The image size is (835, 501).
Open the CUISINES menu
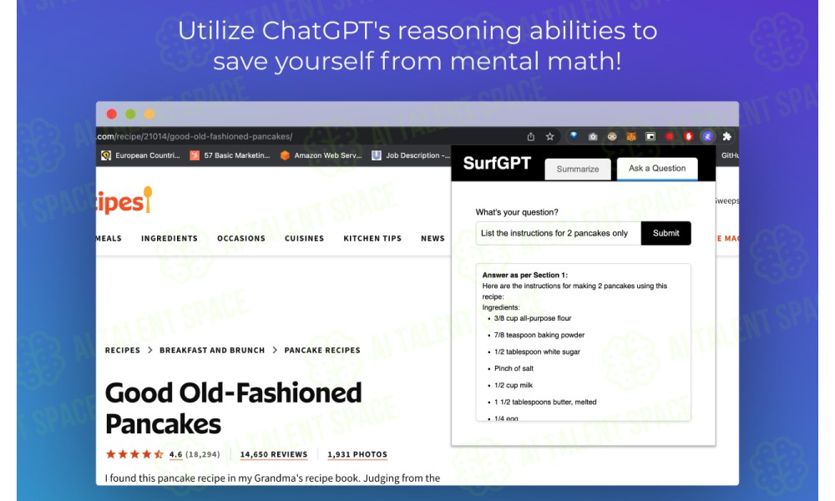coord(304,239)
